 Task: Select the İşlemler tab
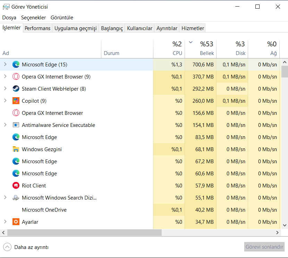11,28
